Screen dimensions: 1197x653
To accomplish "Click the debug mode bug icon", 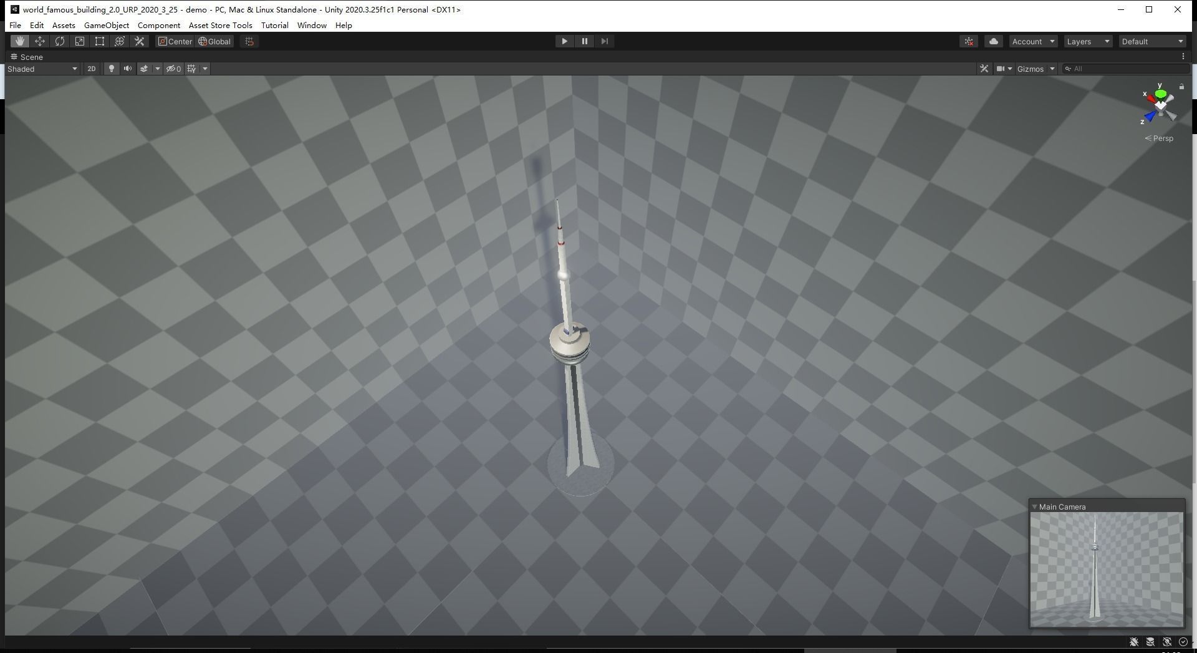I will [x=1134, y=642].
